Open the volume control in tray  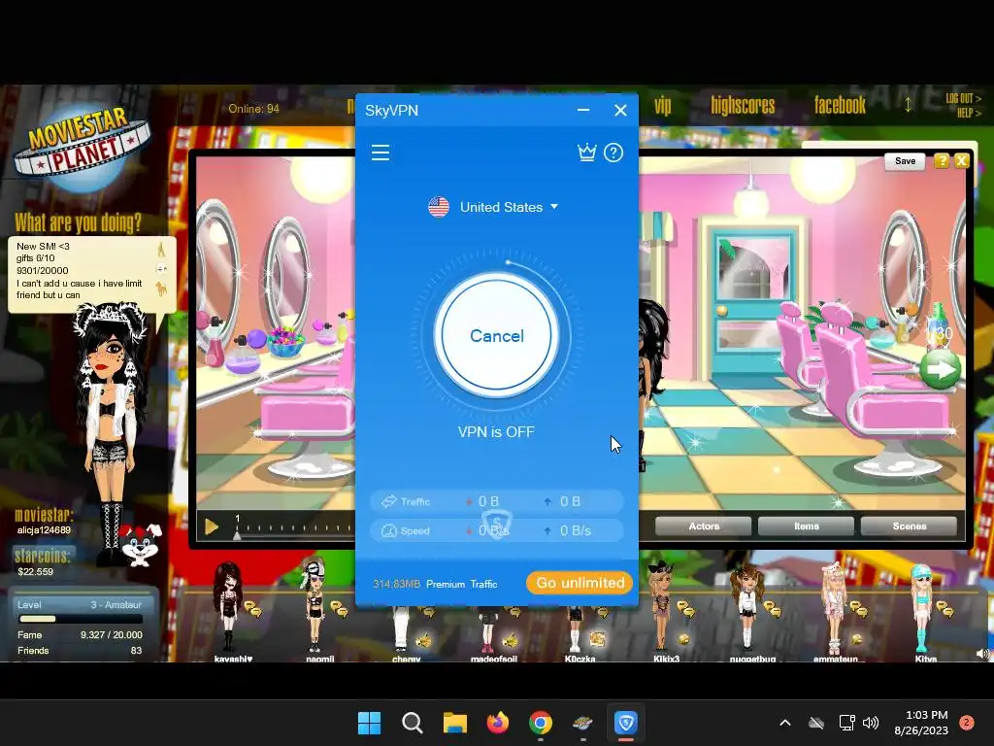coord(871,723)
